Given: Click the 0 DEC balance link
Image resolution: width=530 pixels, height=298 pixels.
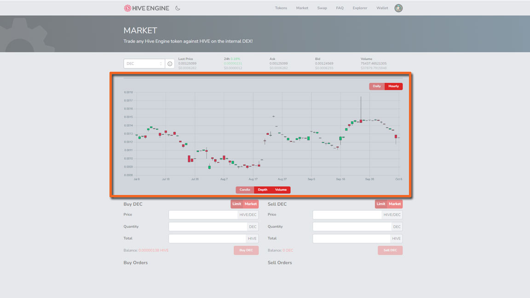Looking at the screenshot, I should [288, 250].
